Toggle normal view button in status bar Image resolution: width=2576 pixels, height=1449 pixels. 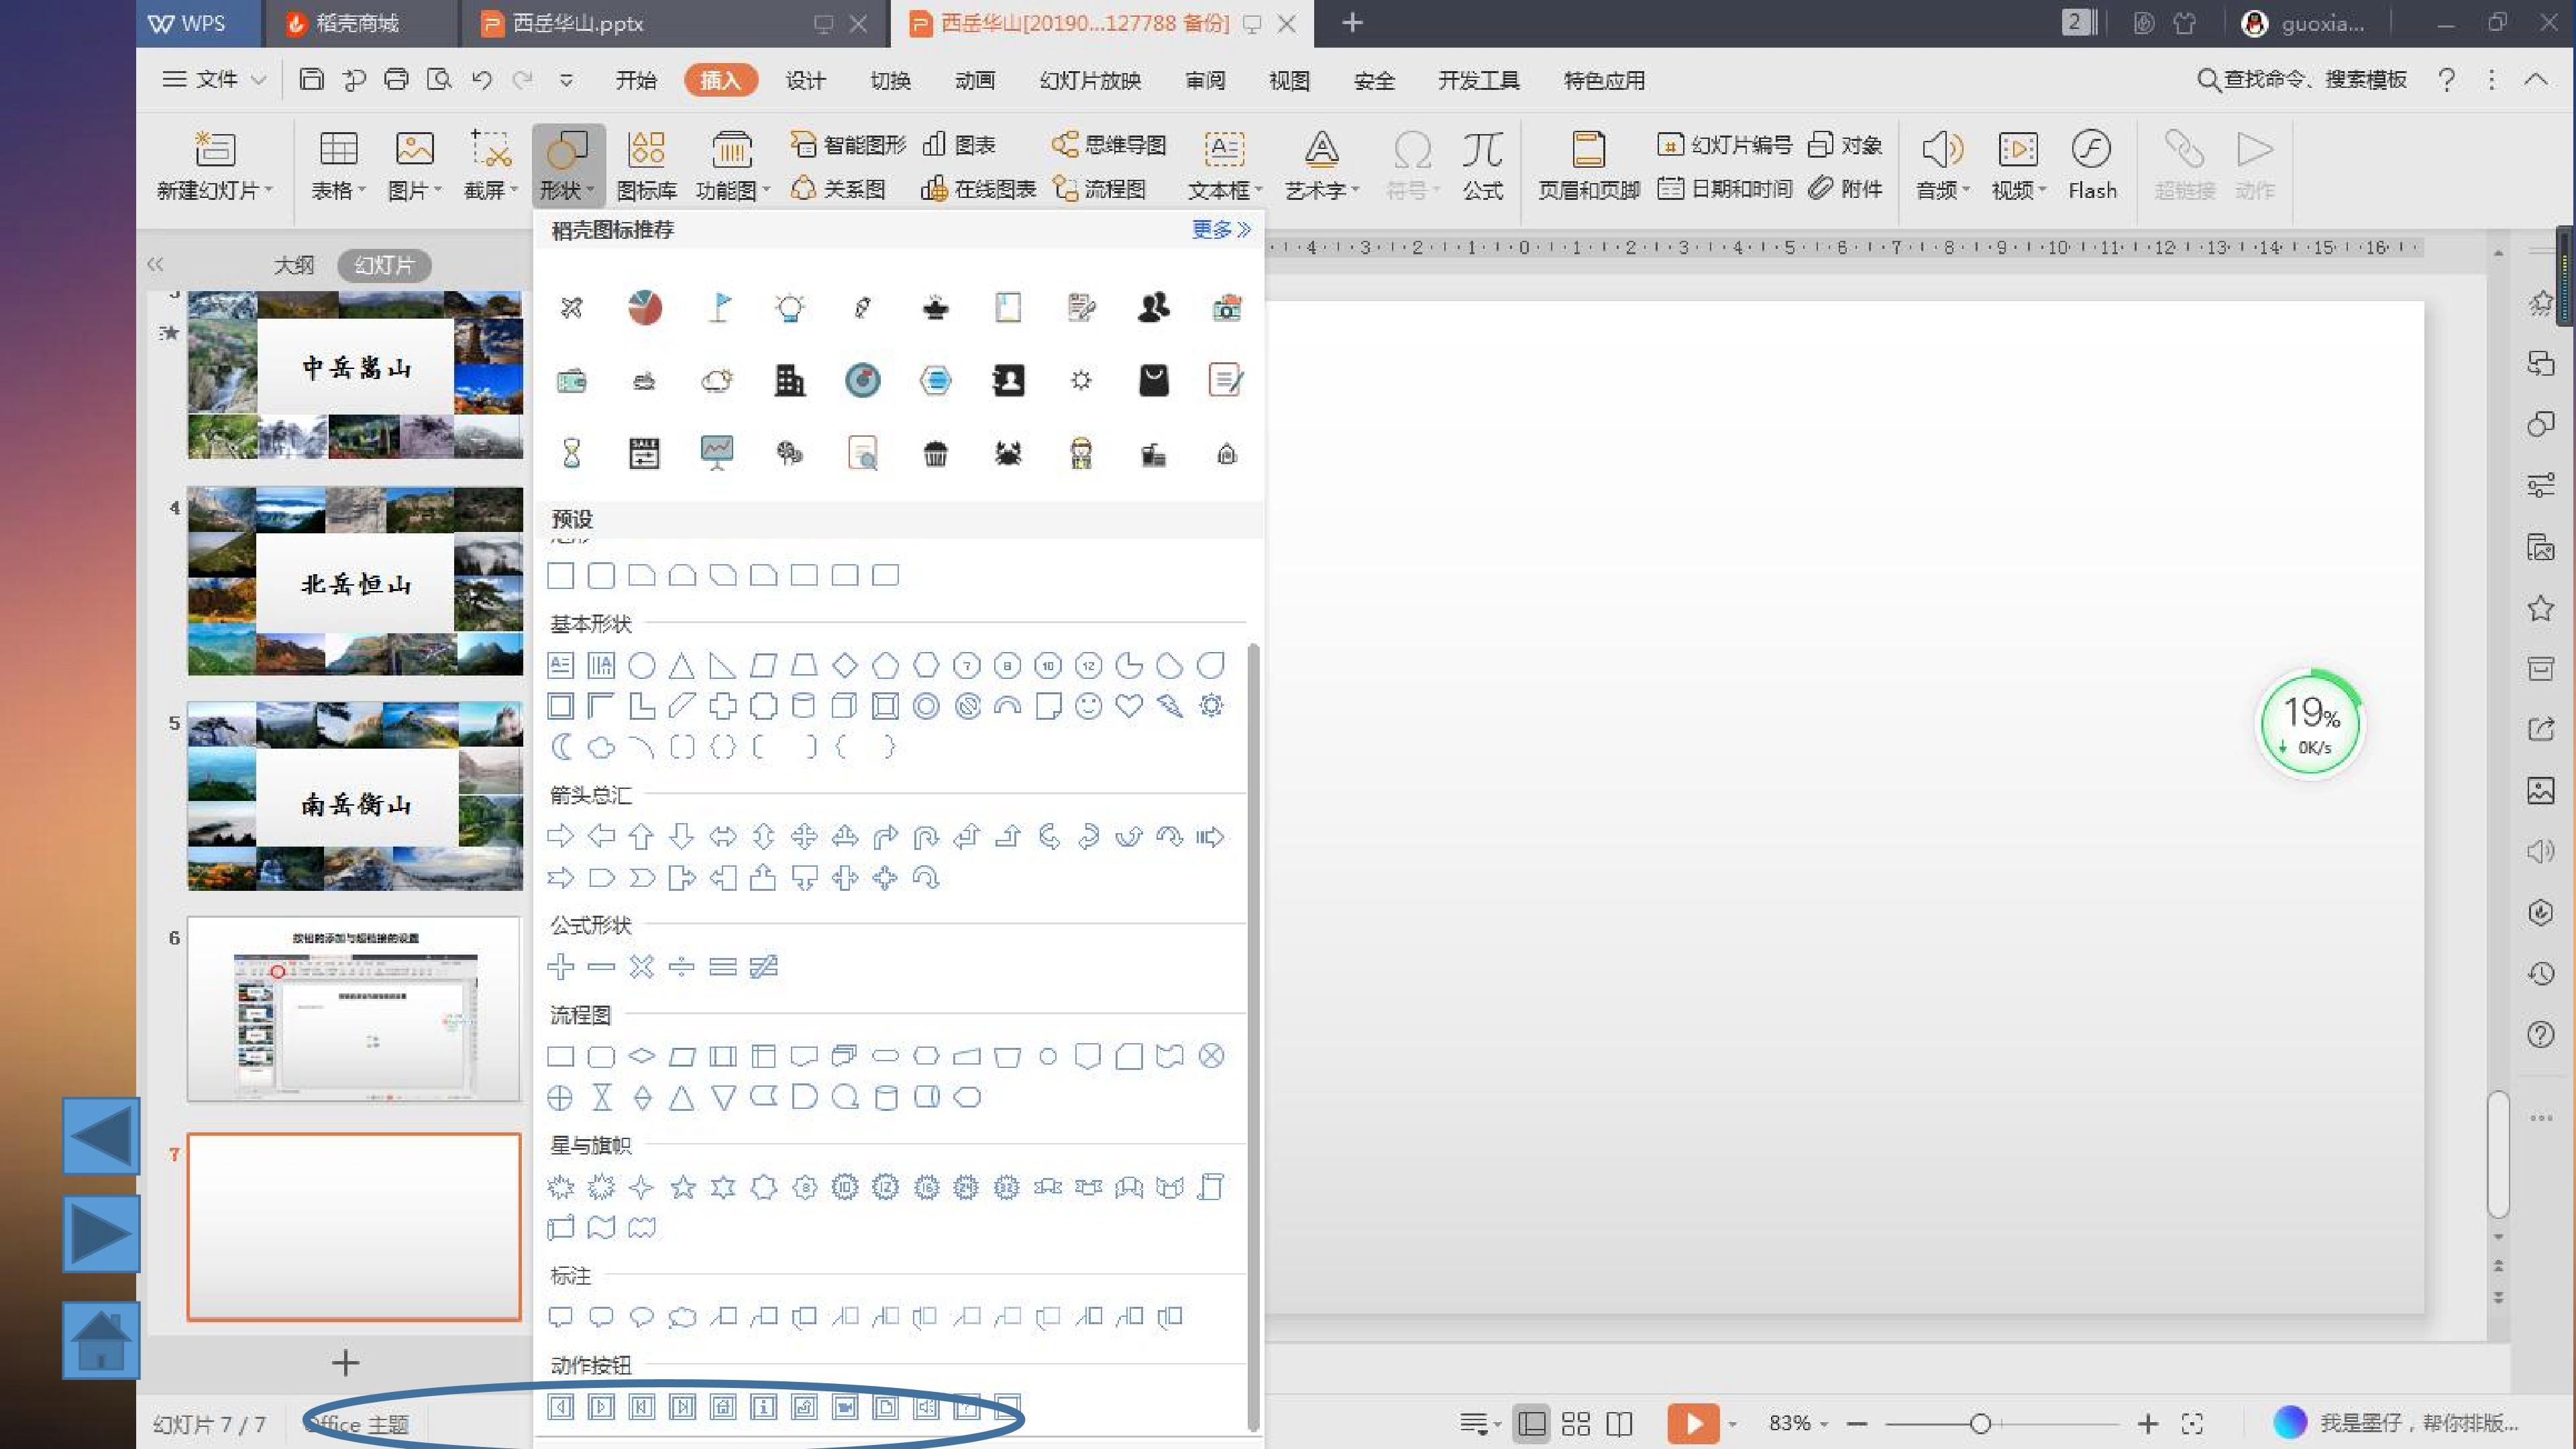coord(1531,1423)
